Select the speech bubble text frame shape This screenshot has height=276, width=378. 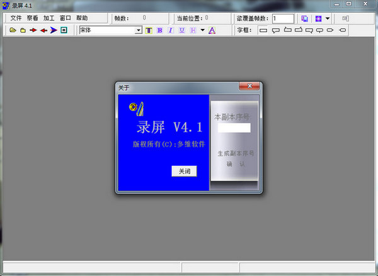click(x=276, y=30)
